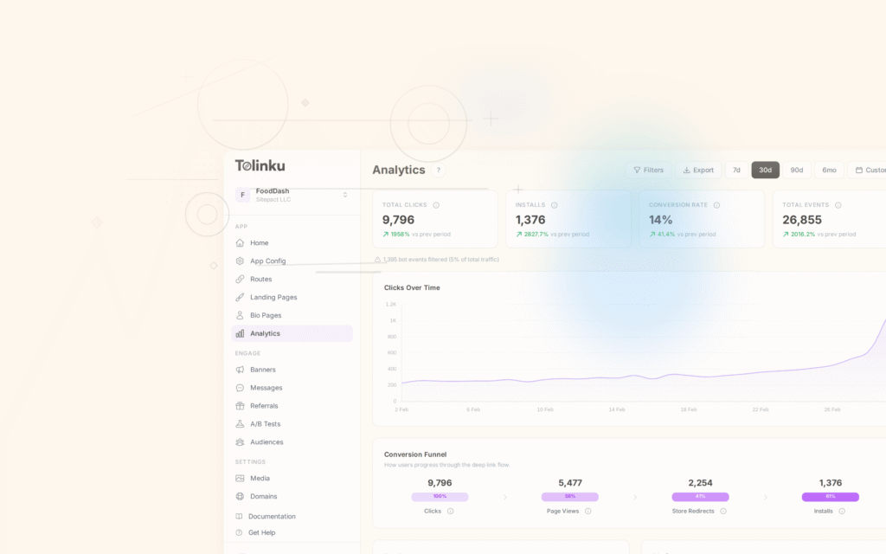Expand the FoodDash app switcher
Image resolution: width=886 pixels, height=554 pixels.
344,195
